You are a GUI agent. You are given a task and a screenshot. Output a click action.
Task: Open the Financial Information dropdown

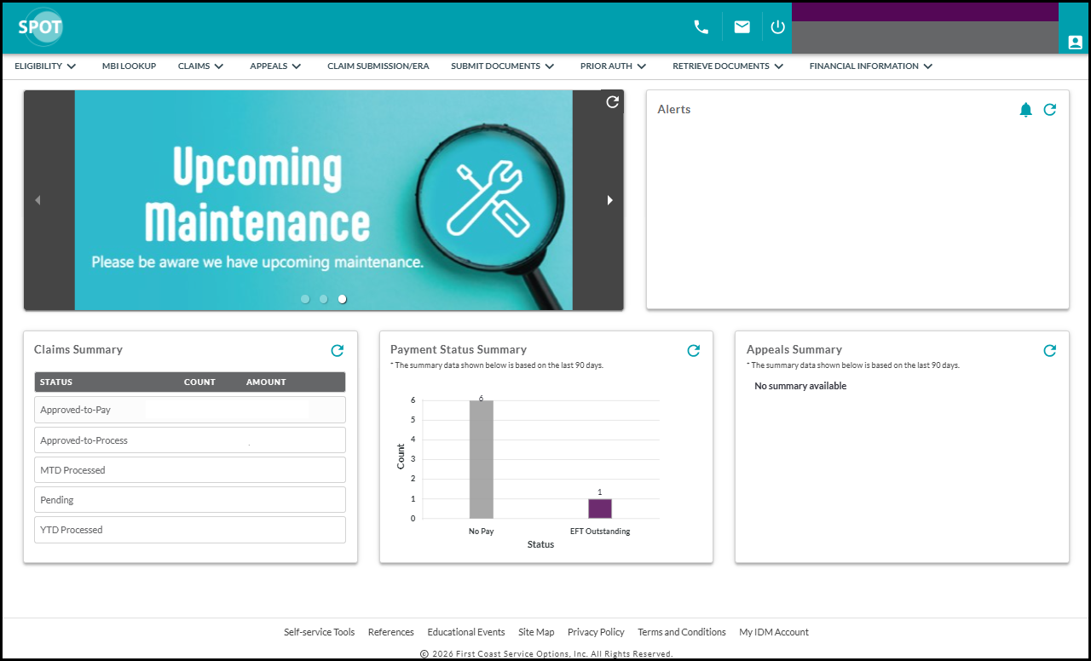coord(870,66)
